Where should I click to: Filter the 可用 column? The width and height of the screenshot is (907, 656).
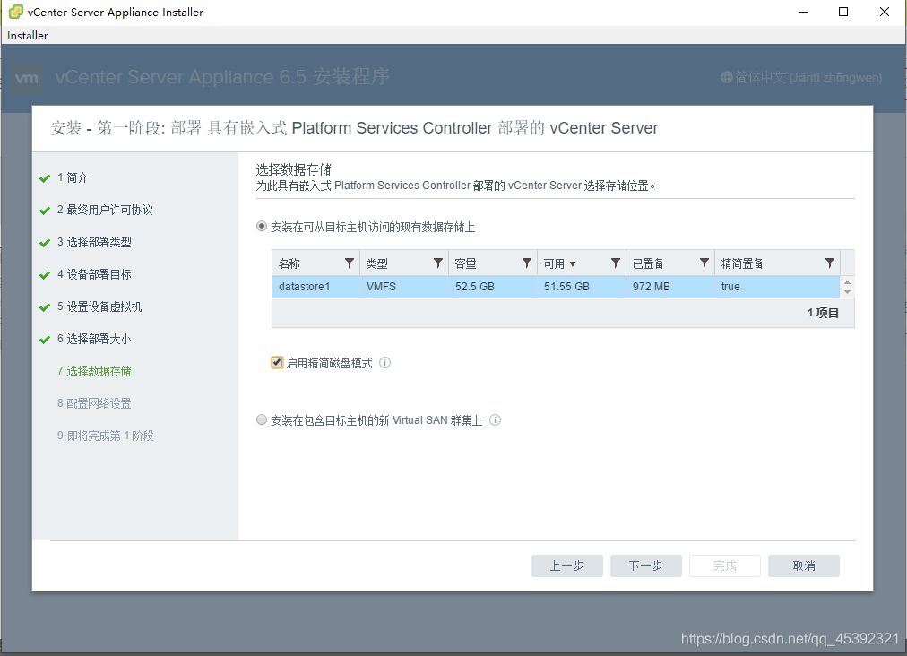click(x=616, y=263)
